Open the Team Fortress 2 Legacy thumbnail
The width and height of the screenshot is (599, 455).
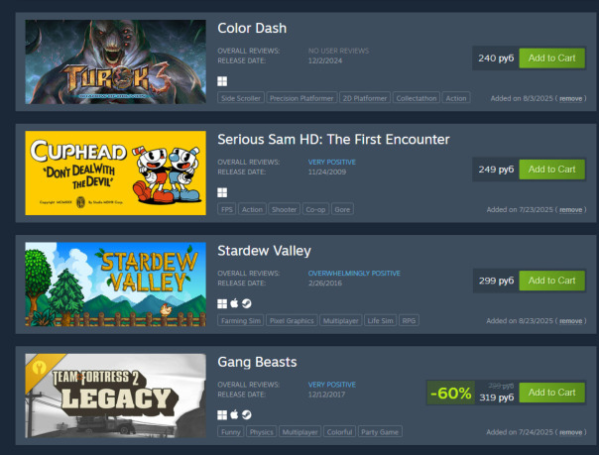tap(115, 396)
